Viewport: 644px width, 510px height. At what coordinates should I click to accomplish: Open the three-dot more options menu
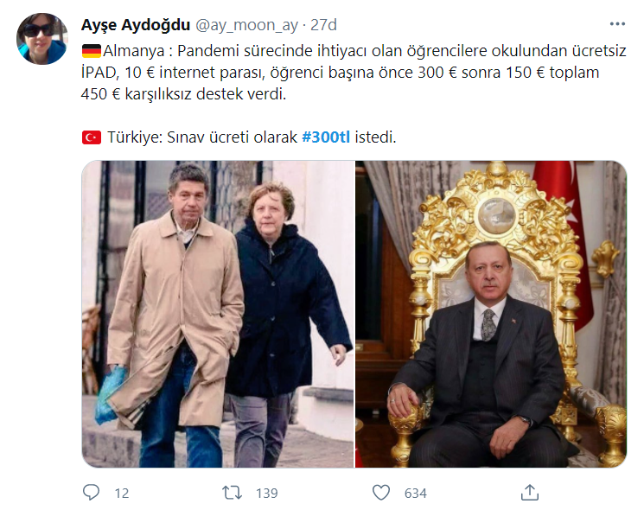617,24
